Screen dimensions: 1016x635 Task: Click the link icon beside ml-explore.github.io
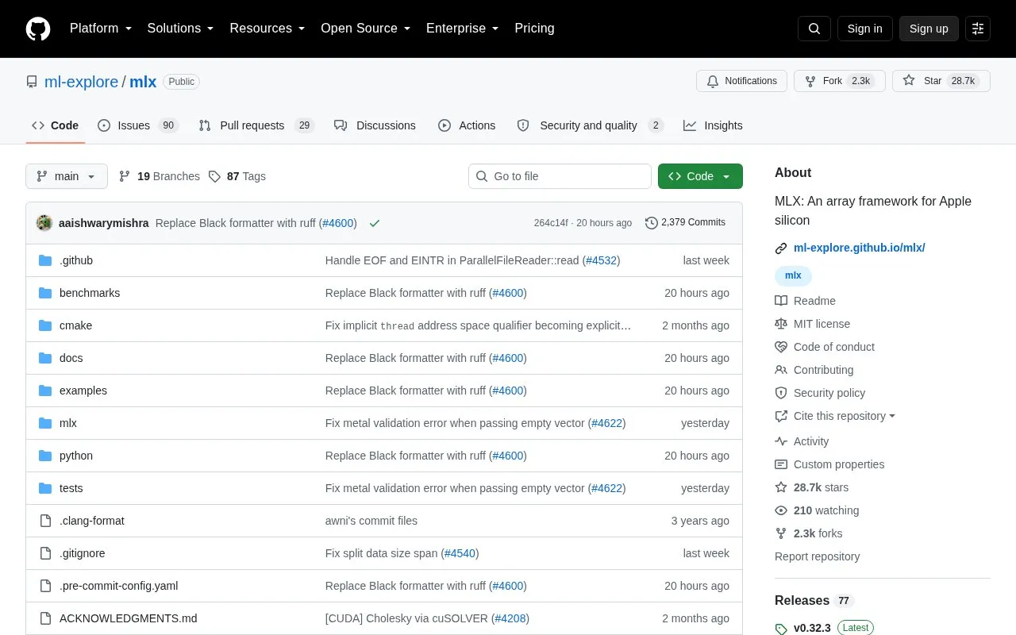pyautogui.click(x=781, y=248)
